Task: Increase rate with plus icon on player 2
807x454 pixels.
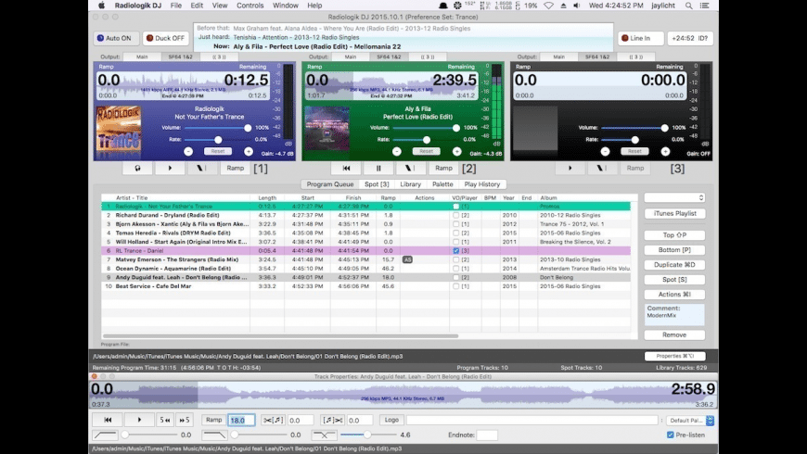Action: click(x=457, y=152)
